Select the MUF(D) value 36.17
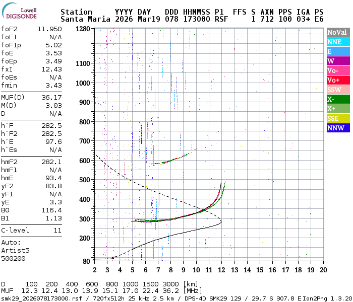This screenshot has height=302, width=353. pos(51,97)
